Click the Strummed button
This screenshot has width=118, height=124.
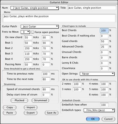[40, 100]
